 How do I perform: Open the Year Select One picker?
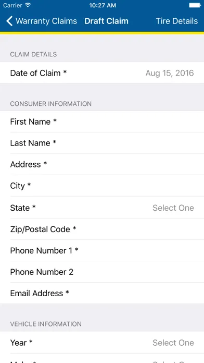pos(173,343)
